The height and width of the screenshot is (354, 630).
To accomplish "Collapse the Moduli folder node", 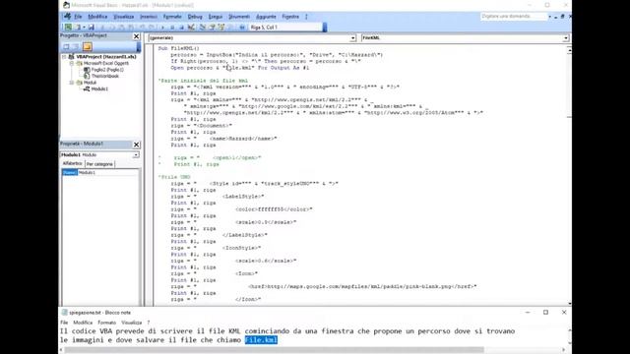I will tap(72, 83).
